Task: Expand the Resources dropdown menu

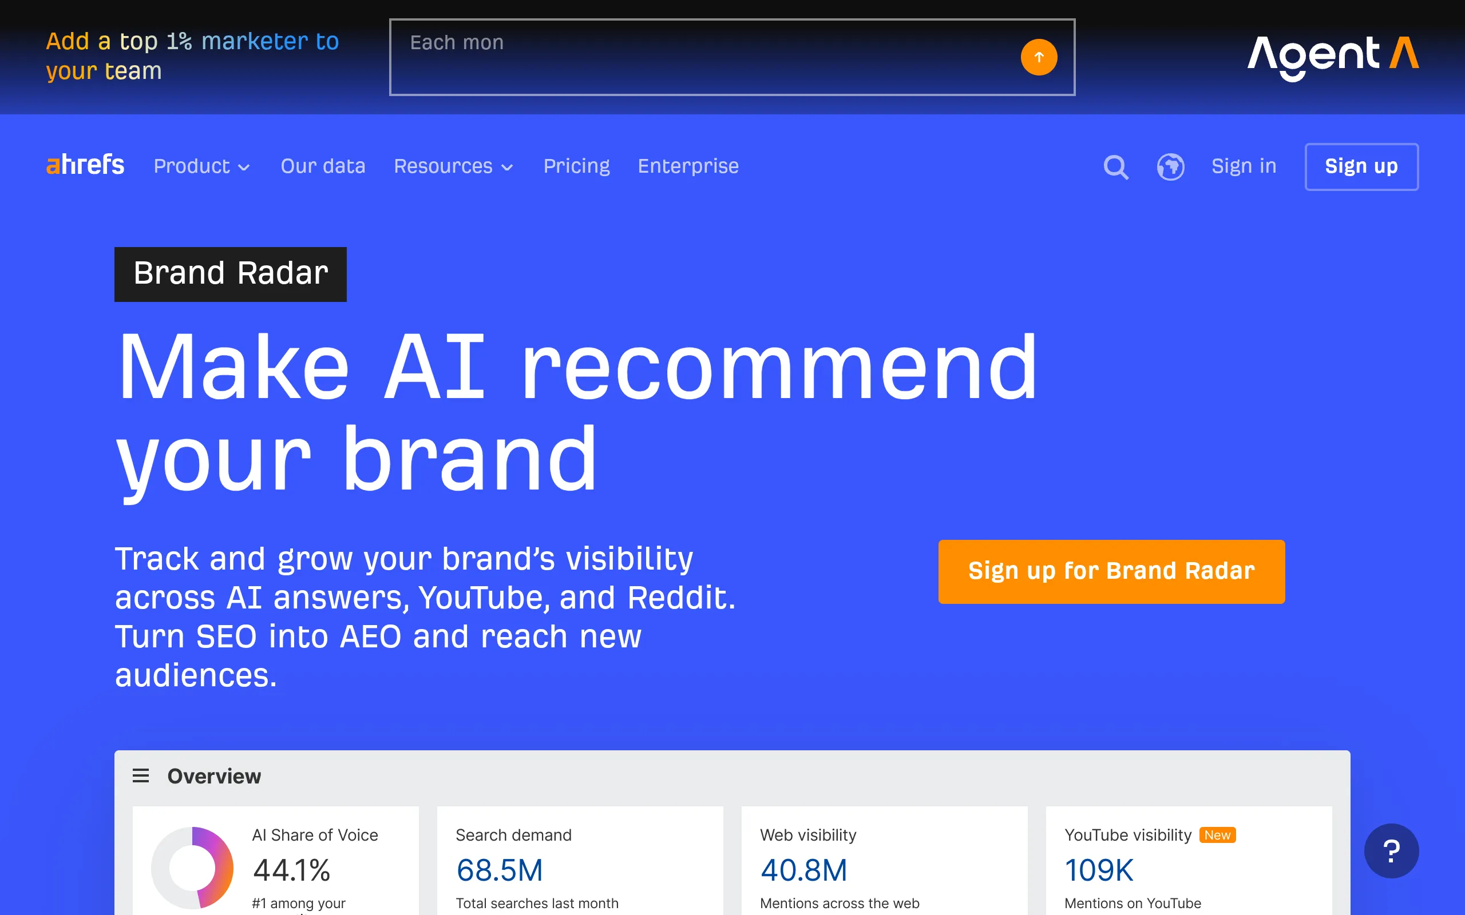Action: [x=453, y=166]
